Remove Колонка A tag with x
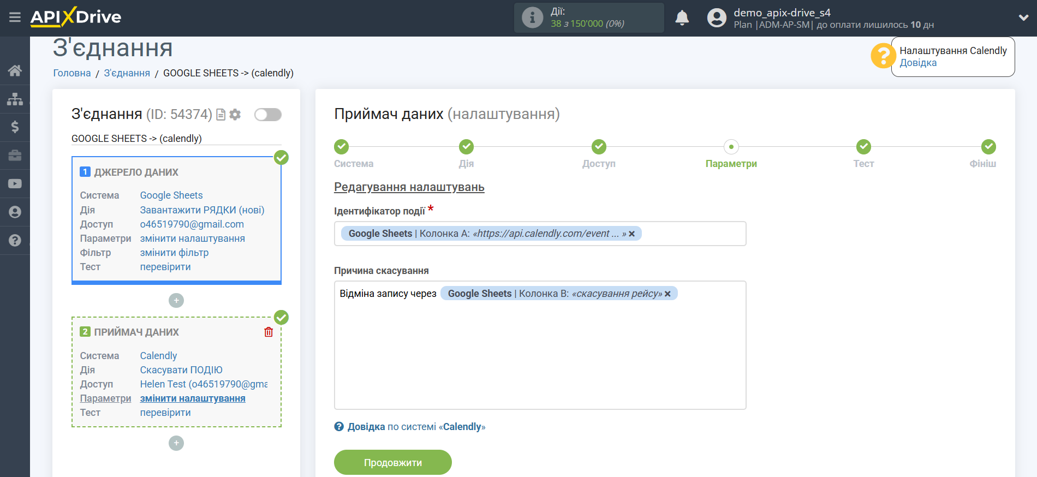 click(x=631, y=234)
